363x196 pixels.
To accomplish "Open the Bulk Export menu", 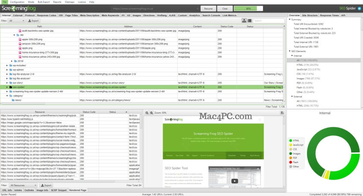I will click(x=44, y=2).
